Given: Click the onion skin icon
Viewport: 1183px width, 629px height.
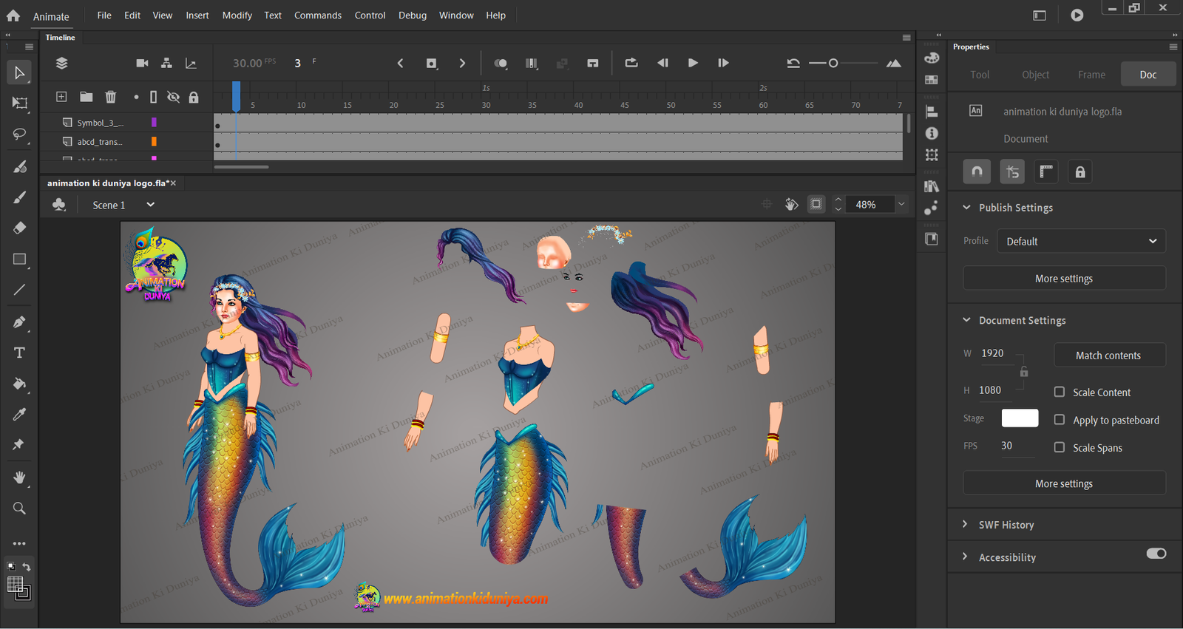Looking at the screenshot, I should [x=501, y=64].
